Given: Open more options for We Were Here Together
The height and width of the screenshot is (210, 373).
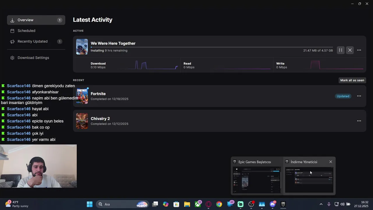Looking at the screenshot, I should (x=359, y=50).
